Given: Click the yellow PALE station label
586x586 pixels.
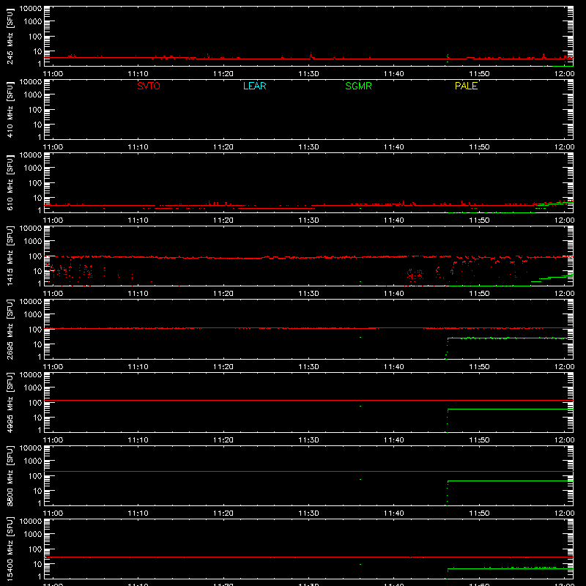Looking at the screenshot, I should (x=466, y=86).
